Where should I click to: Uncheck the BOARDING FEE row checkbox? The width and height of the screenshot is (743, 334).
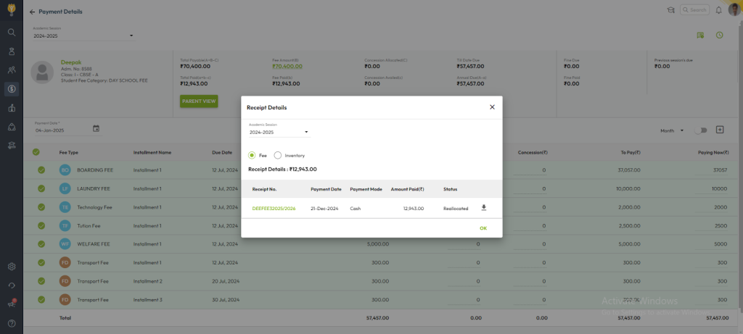pos(41,170)
